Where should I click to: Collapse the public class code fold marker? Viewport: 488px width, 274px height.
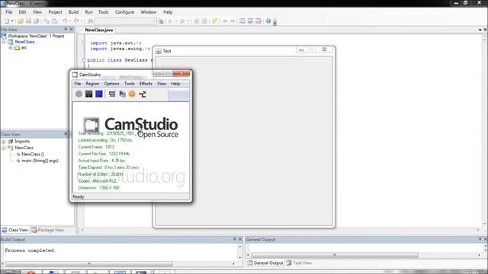coord(84,60)
